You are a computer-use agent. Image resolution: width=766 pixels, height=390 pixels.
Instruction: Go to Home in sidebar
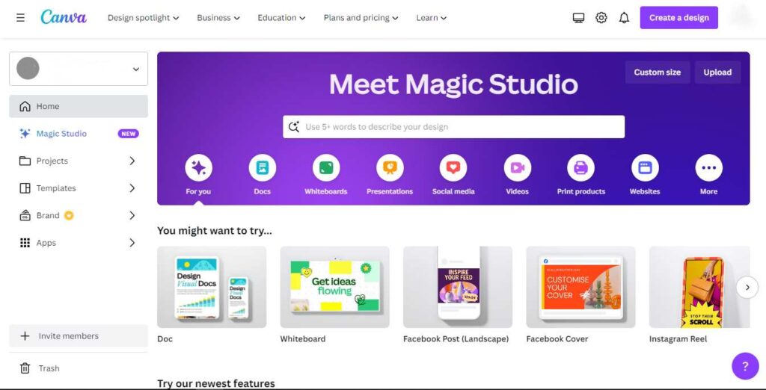pyautogui.click(x=79, y=106)
